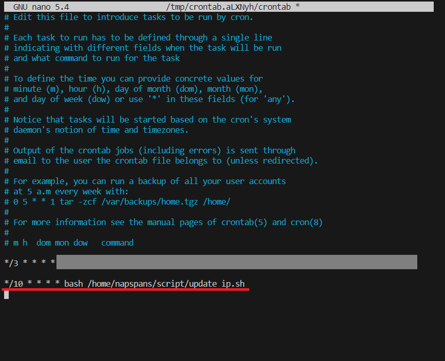The height and width of the screenshot is (361, 445).
Task: Click the update_ip.sh script path
Action: click(218, 284)
